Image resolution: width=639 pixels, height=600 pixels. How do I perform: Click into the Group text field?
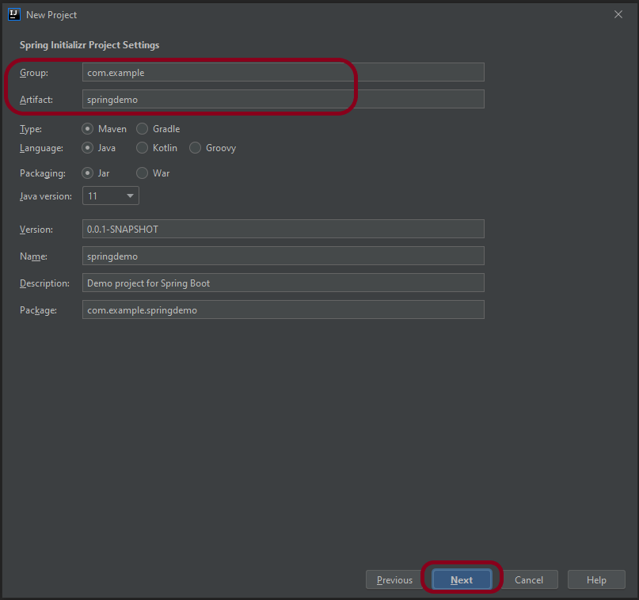coord(283,73)
